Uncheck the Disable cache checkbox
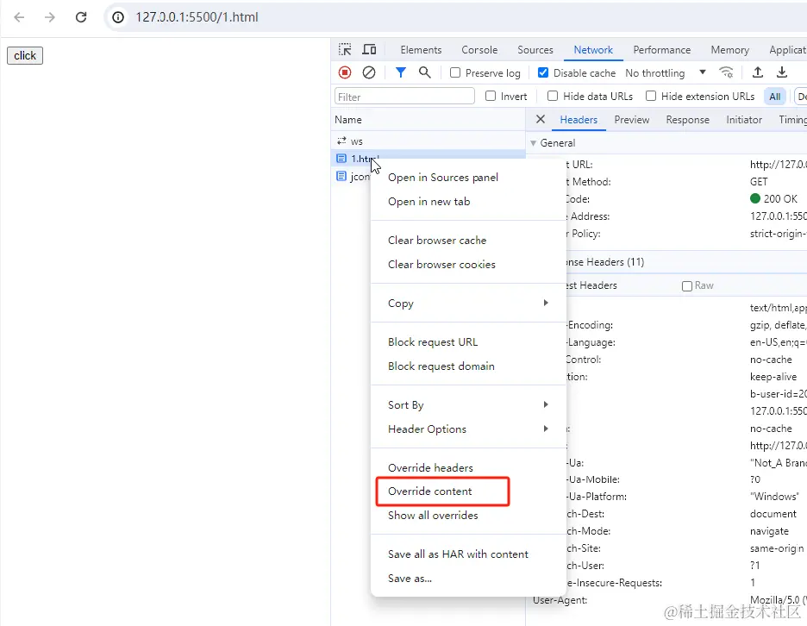807x626 pixels. 543,72
